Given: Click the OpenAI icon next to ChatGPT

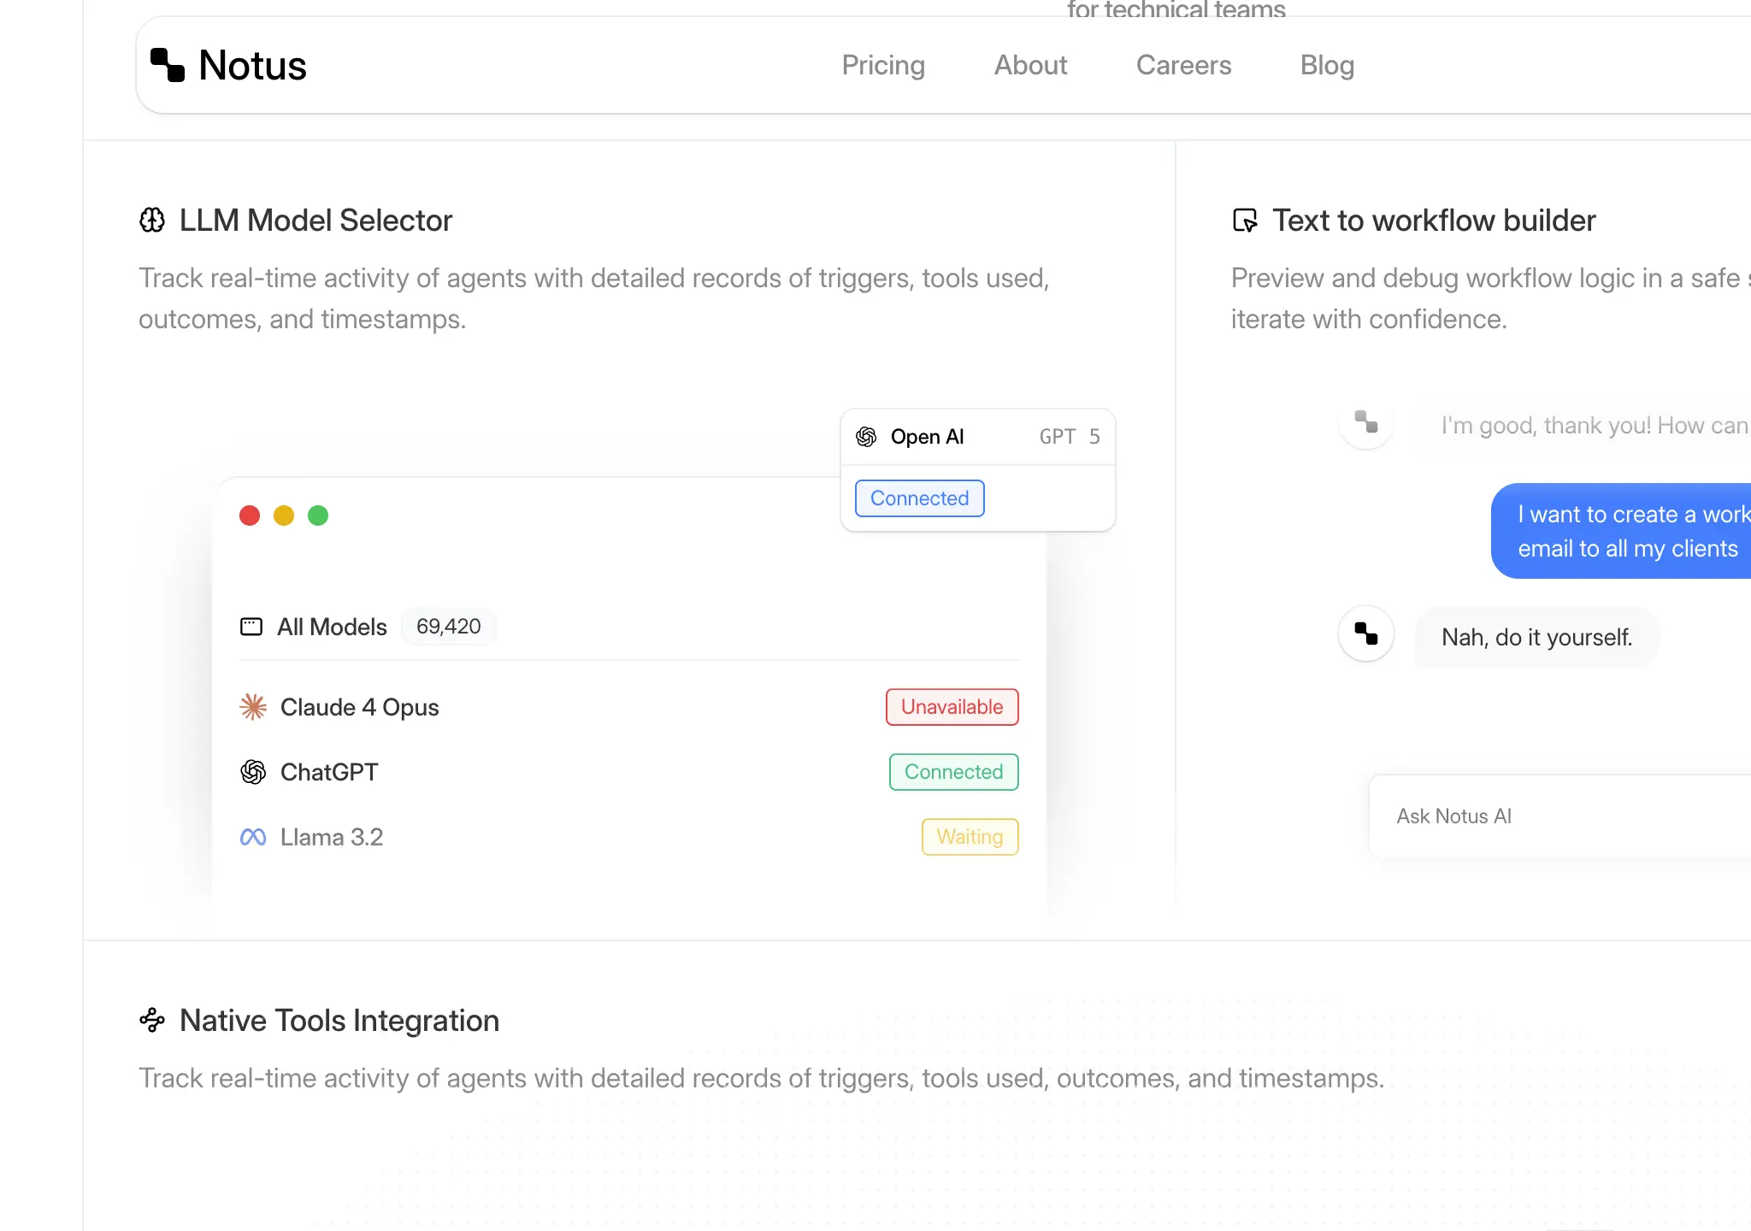Looking at the screenshot, I should tap(253, 772).
